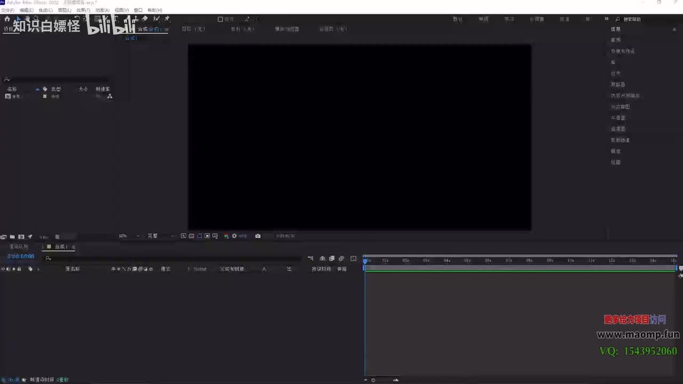683x384 pixels.
Task: Click the label tag column in Project panel
Action: tap(45, 89)
